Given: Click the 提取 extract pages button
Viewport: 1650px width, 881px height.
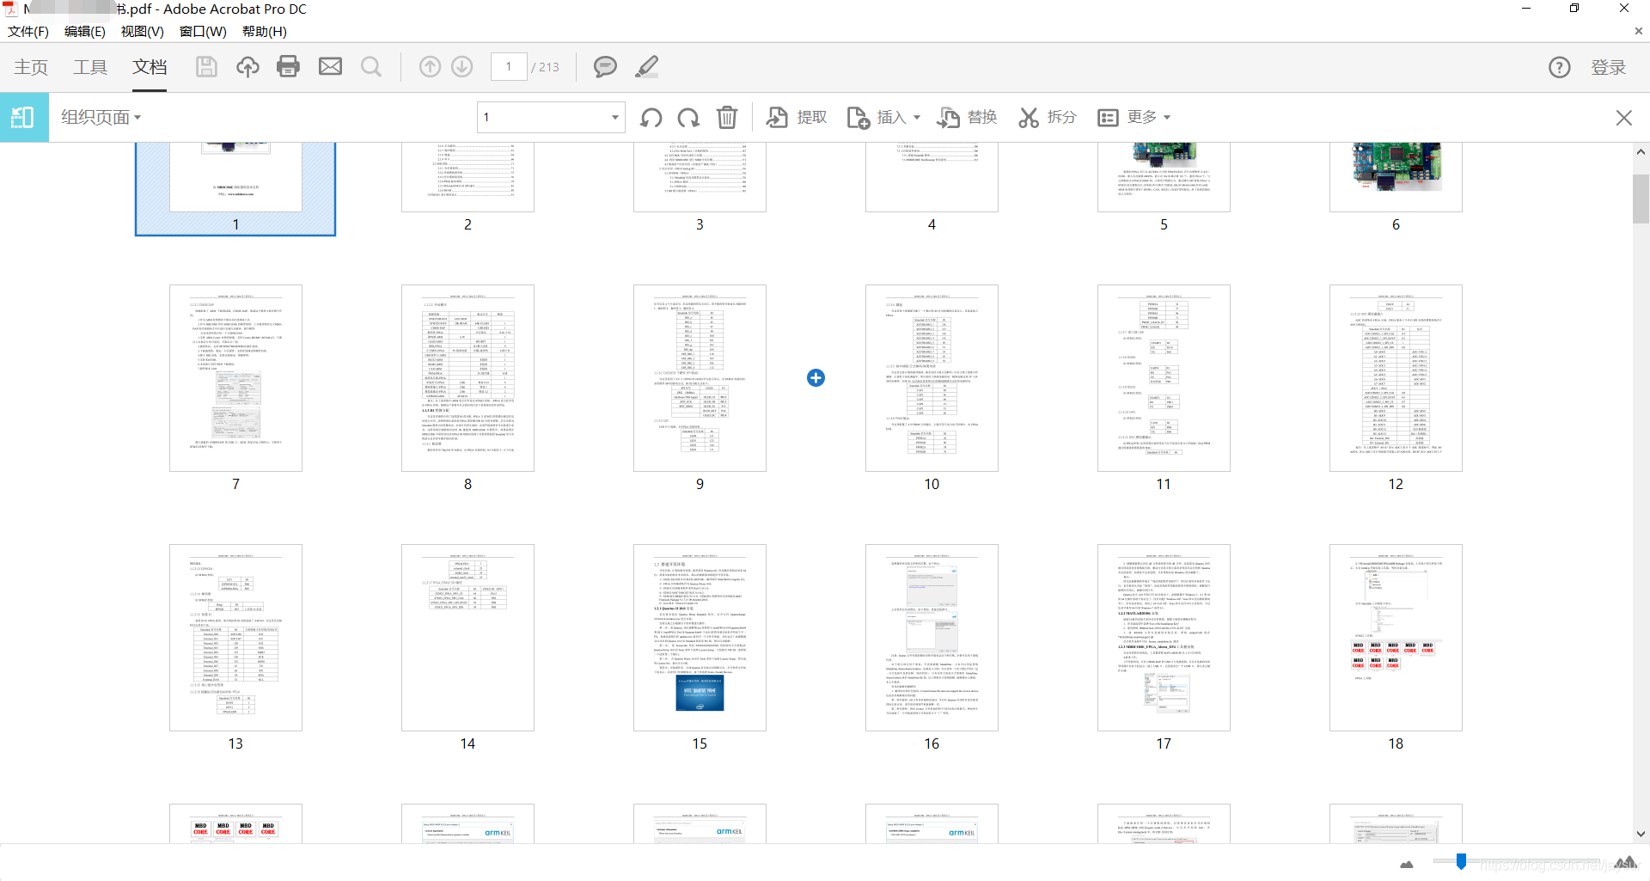Looking at the screenshot, I should tap(797, 118).
